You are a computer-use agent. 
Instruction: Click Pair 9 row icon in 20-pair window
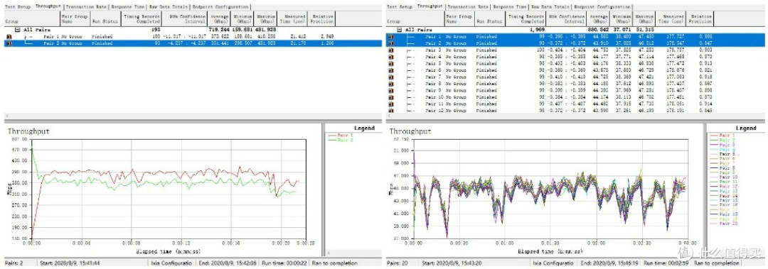(391, 90)
